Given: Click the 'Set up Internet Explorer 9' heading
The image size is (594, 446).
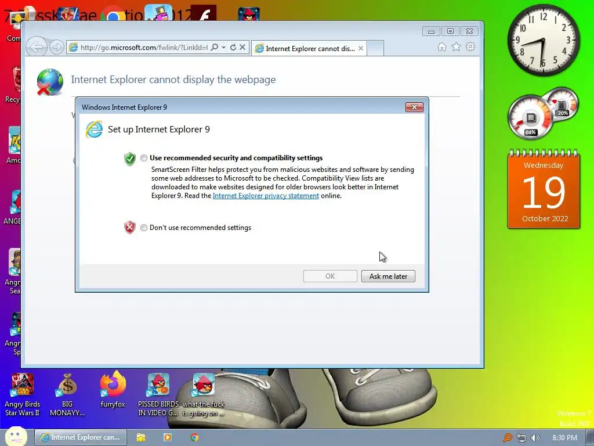Looking at the screenshot, I should (x=159, y=130).
